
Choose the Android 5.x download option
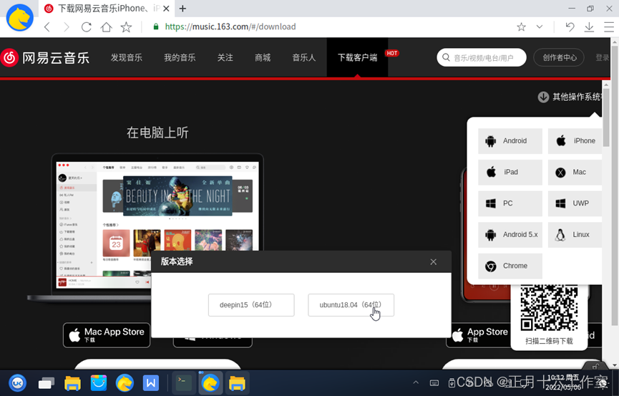[x=510, y=234]
